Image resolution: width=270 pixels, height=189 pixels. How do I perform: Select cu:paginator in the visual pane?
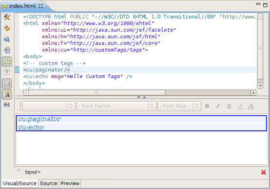tap(39, 119)
